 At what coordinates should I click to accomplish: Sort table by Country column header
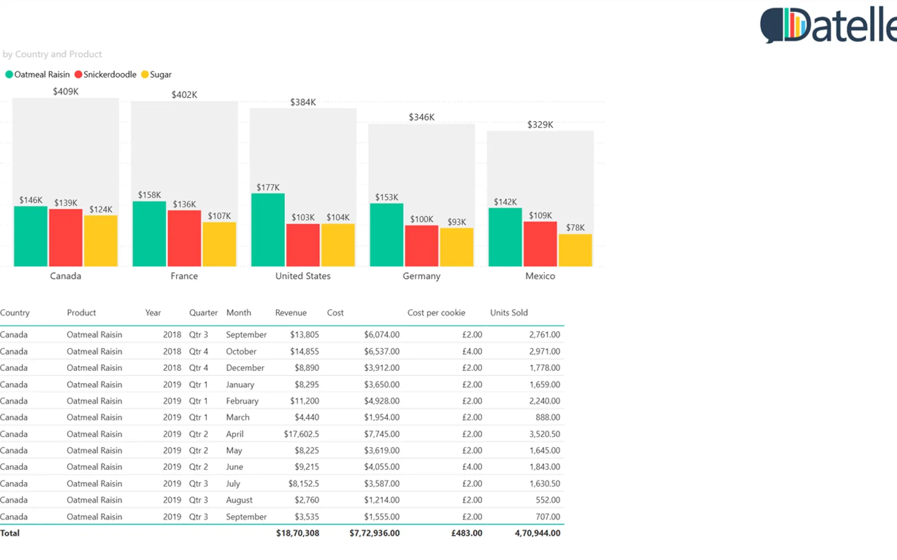pos(15,312)
